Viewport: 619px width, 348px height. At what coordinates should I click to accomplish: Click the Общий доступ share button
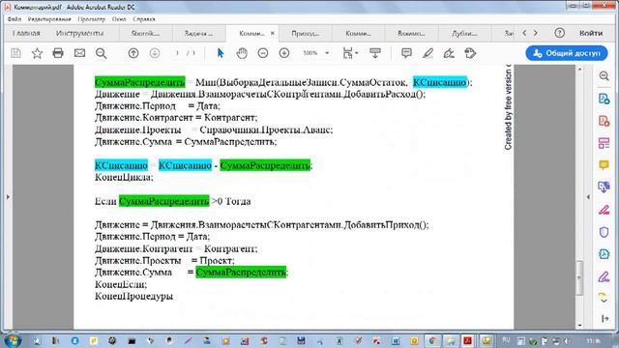coord(567,53)
